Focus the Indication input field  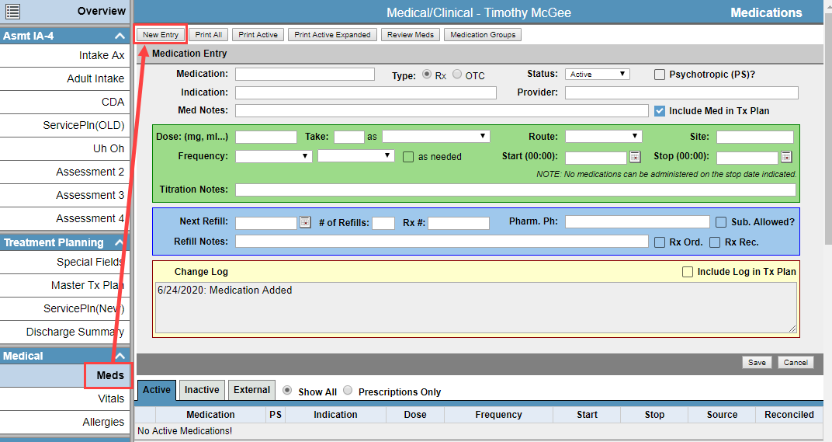366,93
